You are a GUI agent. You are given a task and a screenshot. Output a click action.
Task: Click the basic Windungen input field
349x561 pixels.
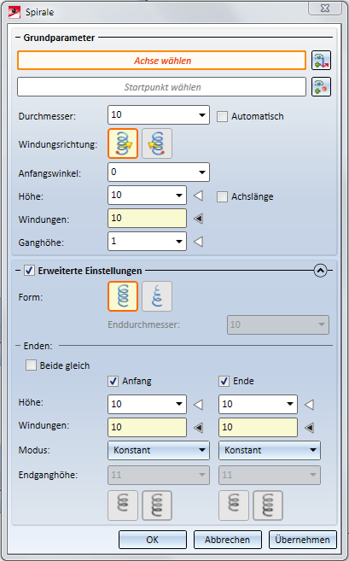pyautogui.click(x=147, y=219)
